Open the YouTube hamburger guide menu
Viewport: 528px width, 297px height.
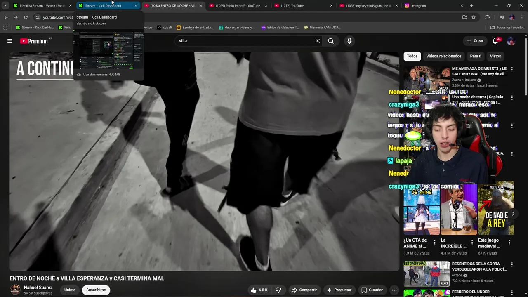[10, 41]
